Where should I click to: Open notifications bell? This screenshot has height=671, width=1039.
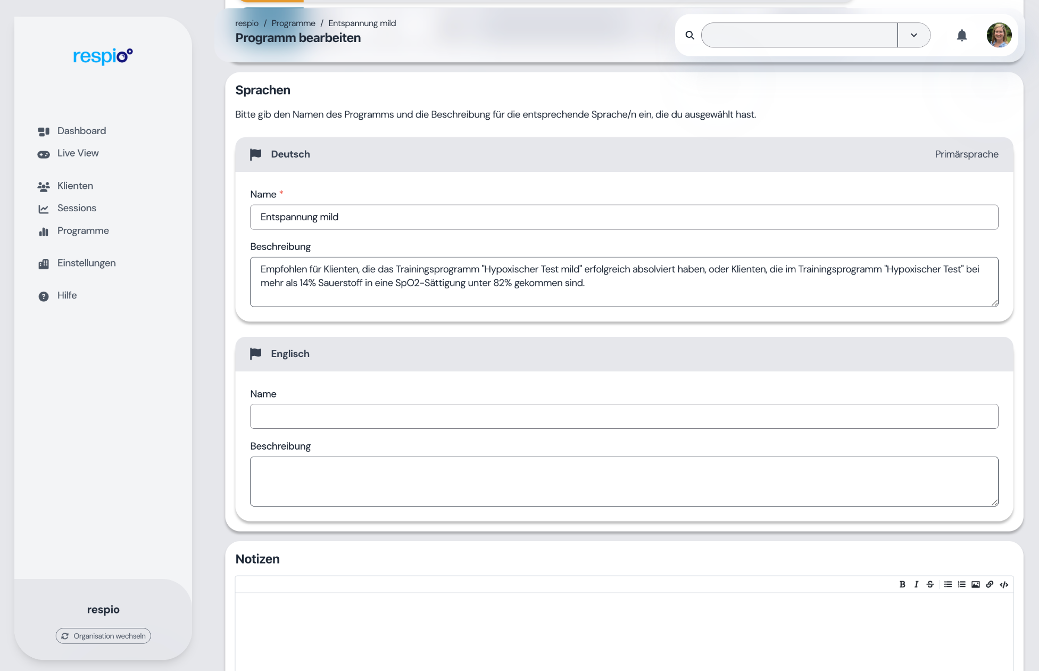click(961, 36)
